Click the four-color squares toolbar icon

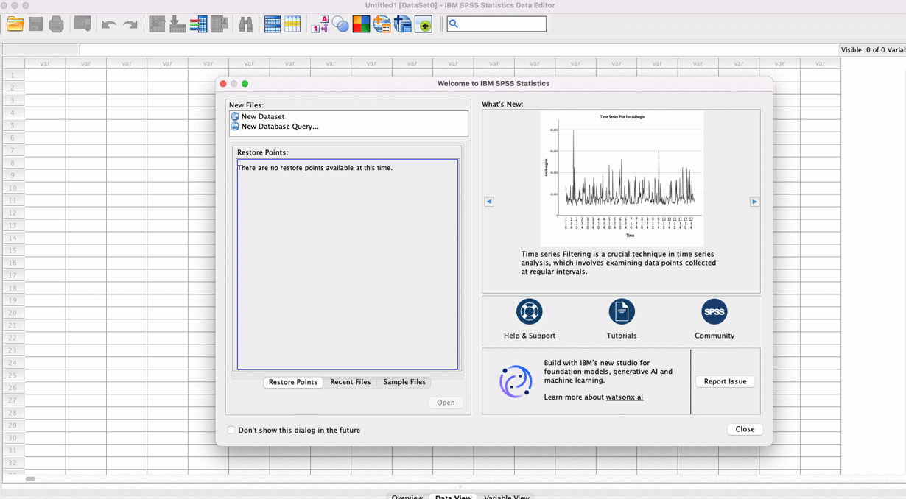(x=361, y=24)
